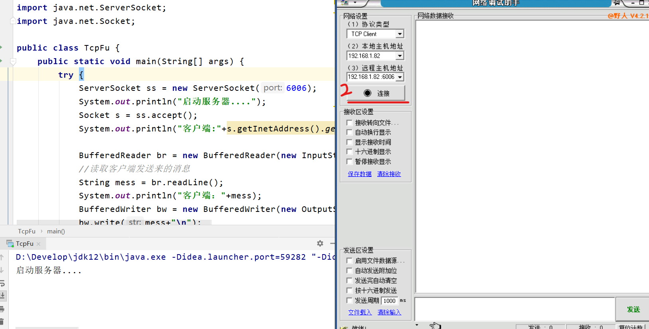Screen dimensions: 649x329
Task: Click the 清除接收 link
Action: (389, 174)
